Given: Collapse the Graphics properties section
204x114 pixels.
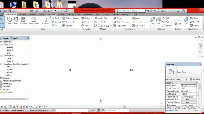Looking at the screenshot, I should pyautogui.click(x=197, y=83).
